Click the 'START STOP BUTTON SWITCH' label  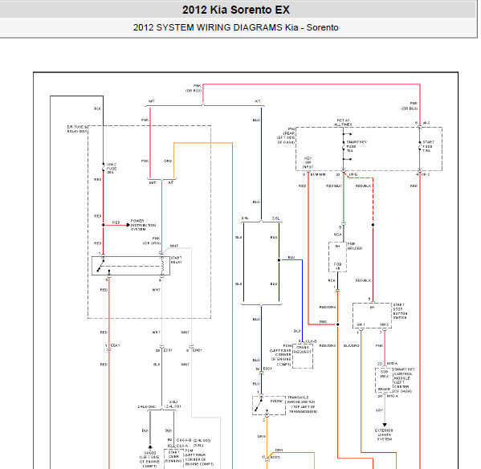400,312
